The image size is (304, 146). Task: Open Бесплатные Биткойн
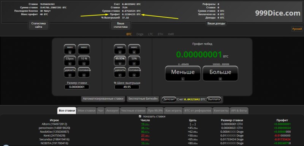point(143,99)
